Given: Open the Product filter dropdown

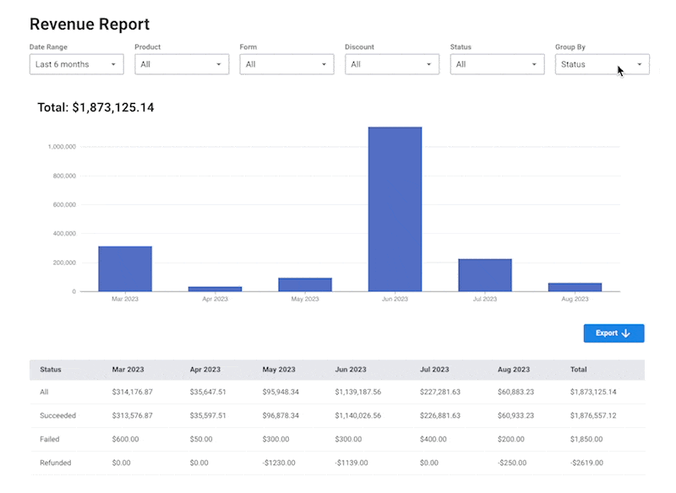Looking at the screenshot, I should (x=182, y=64).
